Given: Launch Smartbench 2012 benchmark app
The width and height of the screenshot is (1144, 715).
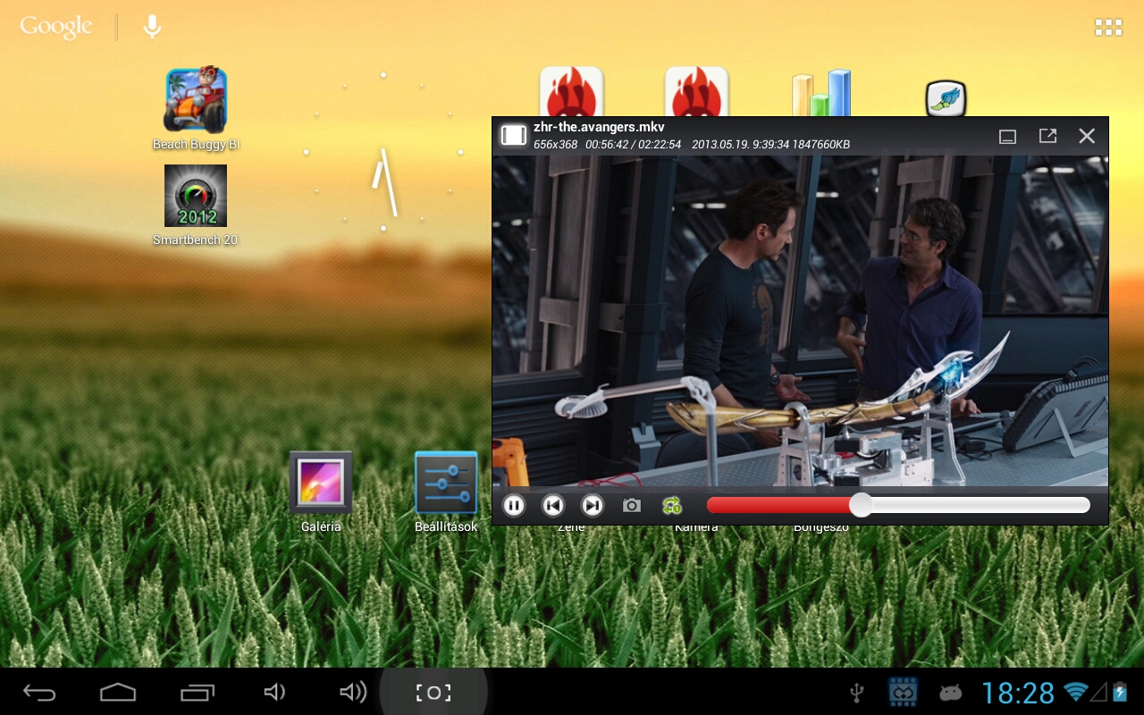Looking at the screenshot, I should tap(196, 197).
